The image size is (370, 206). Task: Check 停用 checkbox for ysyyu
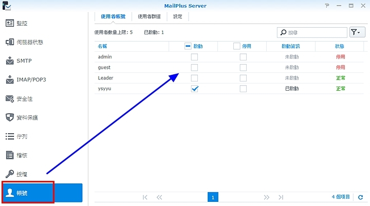pyautogui.click(x=243, y=89)
